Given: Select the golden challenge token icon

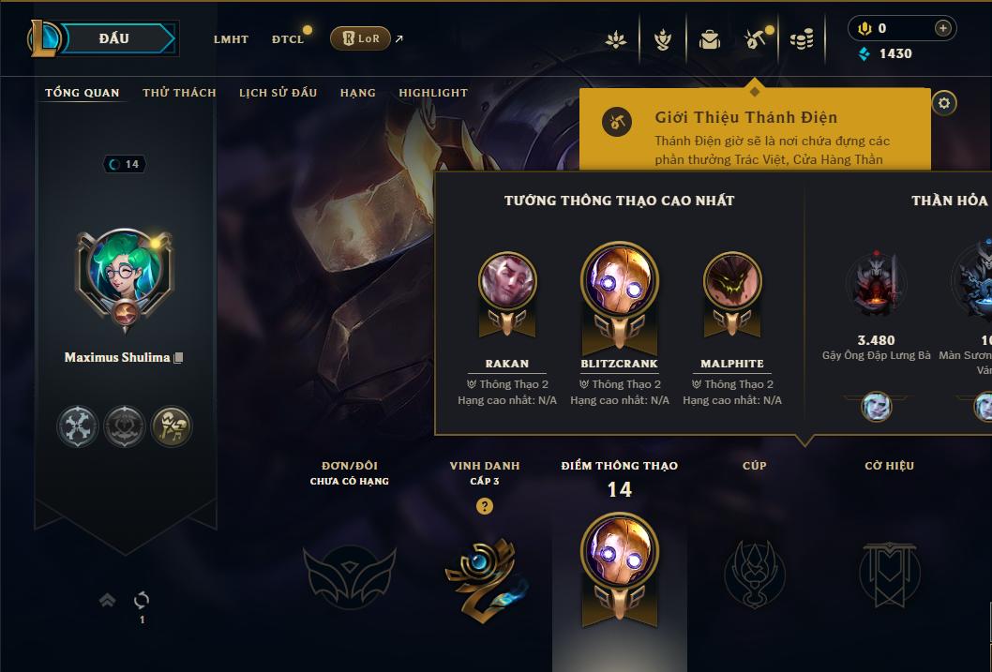Looking at the screenshot, I should tap(172, 426).
